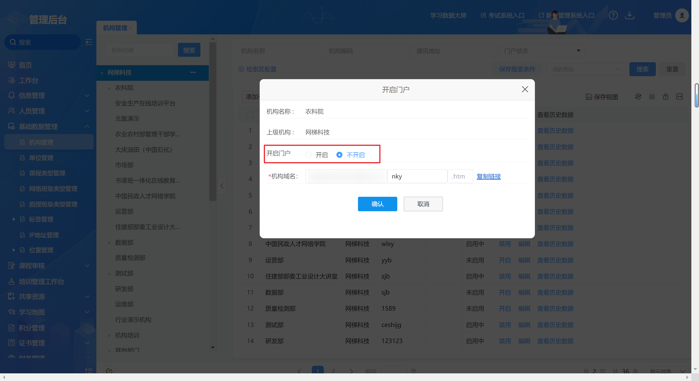This screenshot has height=381, width=699.
Task: Expand 位置管理 triangle in sidebar
Action: tap(14, 250)
